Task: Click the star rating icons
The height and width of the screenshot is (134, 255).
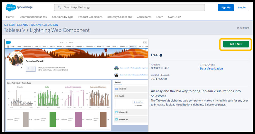Action: coord(157,68)
